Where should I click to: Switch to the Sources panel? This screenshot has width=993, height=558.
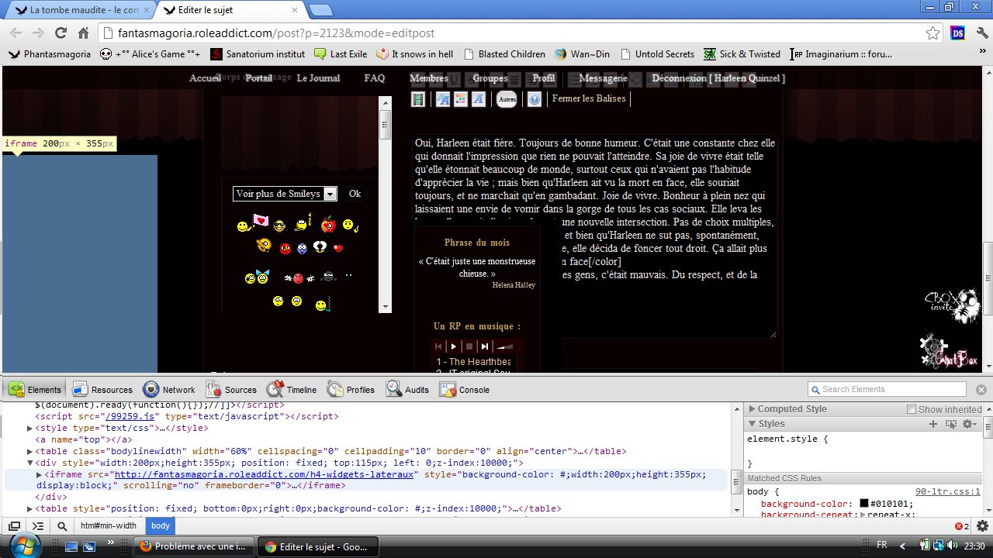pyautogui.click(x=232, y=390)
